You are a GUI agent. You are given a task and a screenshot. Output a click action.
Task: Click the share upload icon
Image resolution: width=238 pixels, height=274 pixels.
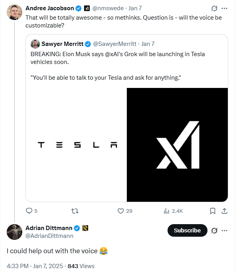[x=224, y=211]
